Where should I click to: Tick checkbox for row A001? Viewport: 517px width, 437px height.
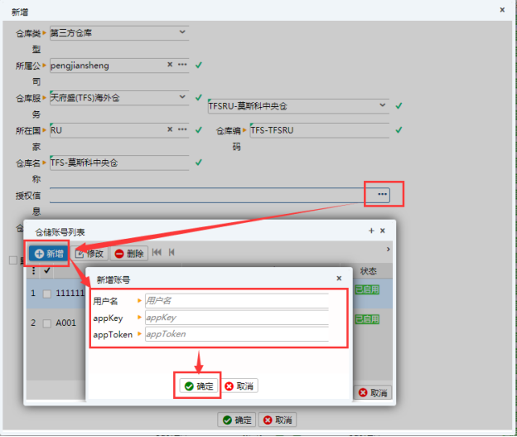(x=47, y=323)
